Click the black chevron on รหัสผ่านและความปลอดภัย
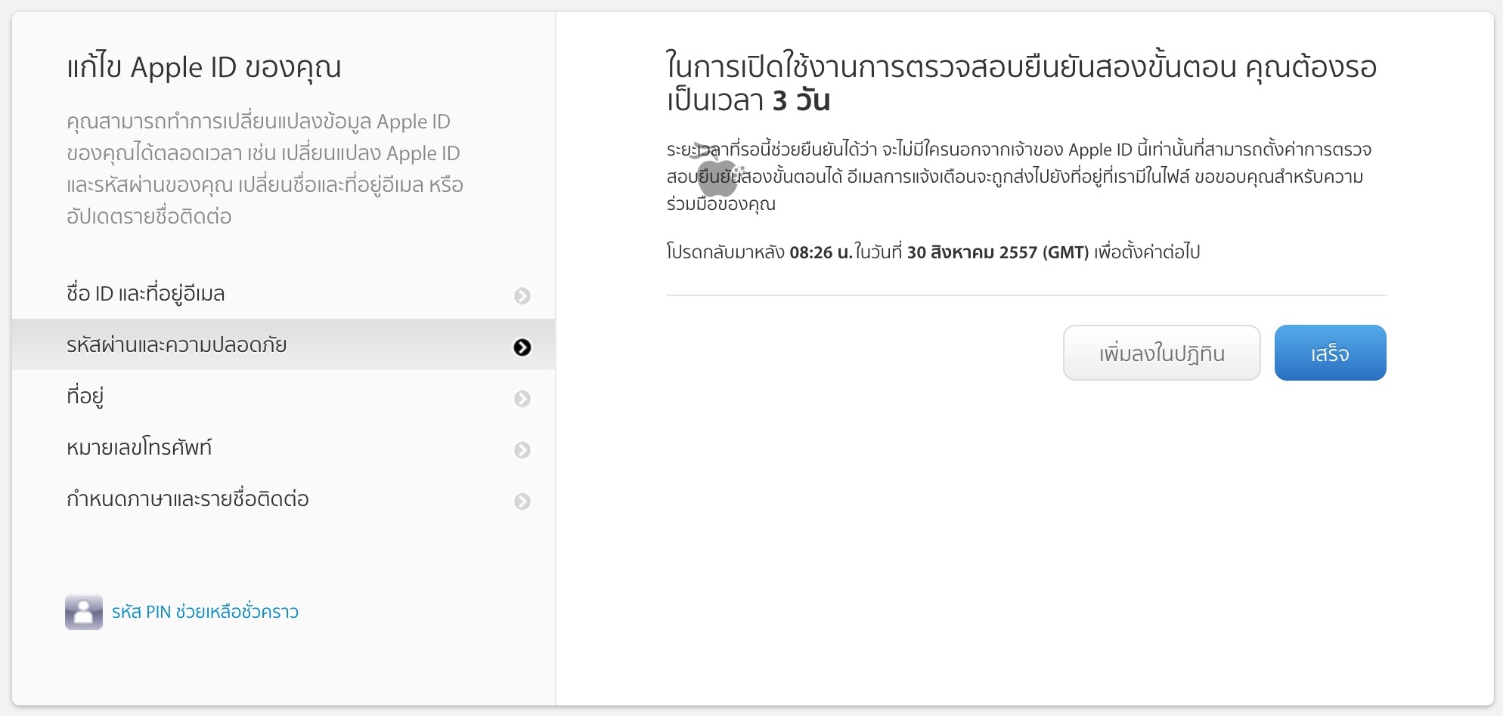 [522, 346]
